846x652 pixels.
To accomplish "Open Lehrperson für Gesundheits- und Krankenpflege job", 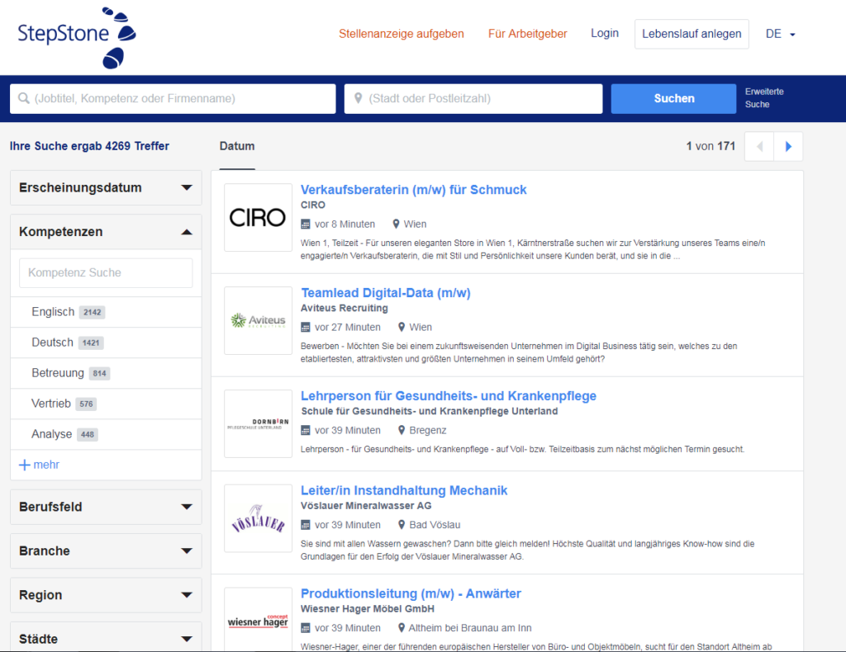I will point(449,396).
